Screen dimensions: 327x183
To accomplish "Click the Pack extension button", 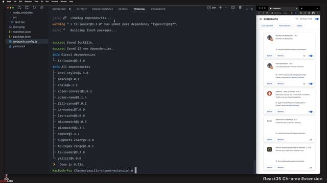I will click(x=285, y=26).
